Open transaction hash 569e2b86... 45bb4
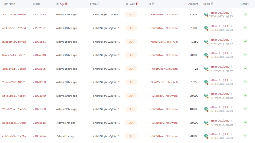The image size is (255, 143). 14,96
